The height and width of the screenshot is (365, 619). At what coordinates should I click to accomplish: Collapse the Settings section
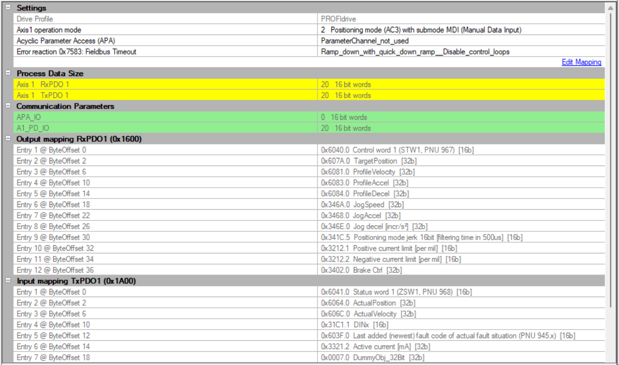pyautogui.click(x=8, y=8)
